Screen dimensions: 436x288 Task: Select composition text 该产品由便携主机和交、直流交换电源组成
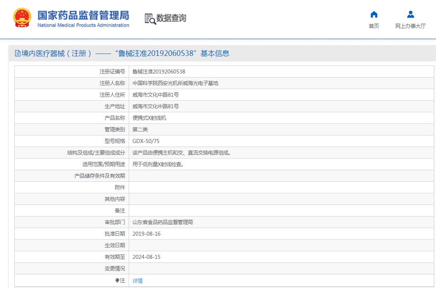coord(182,153)
